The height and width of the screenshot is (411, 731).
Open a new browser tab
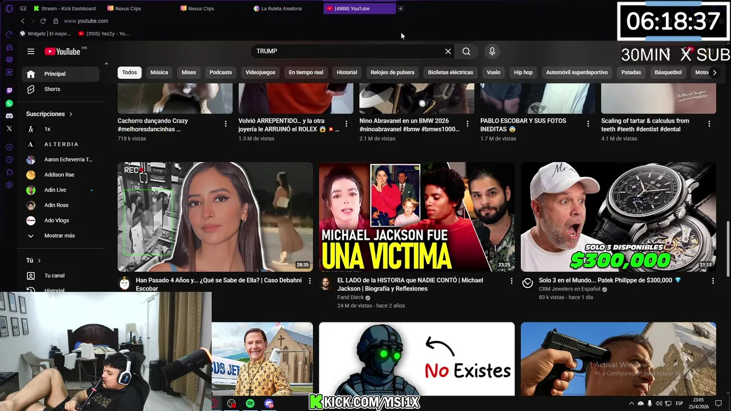[x=400, y=9]
